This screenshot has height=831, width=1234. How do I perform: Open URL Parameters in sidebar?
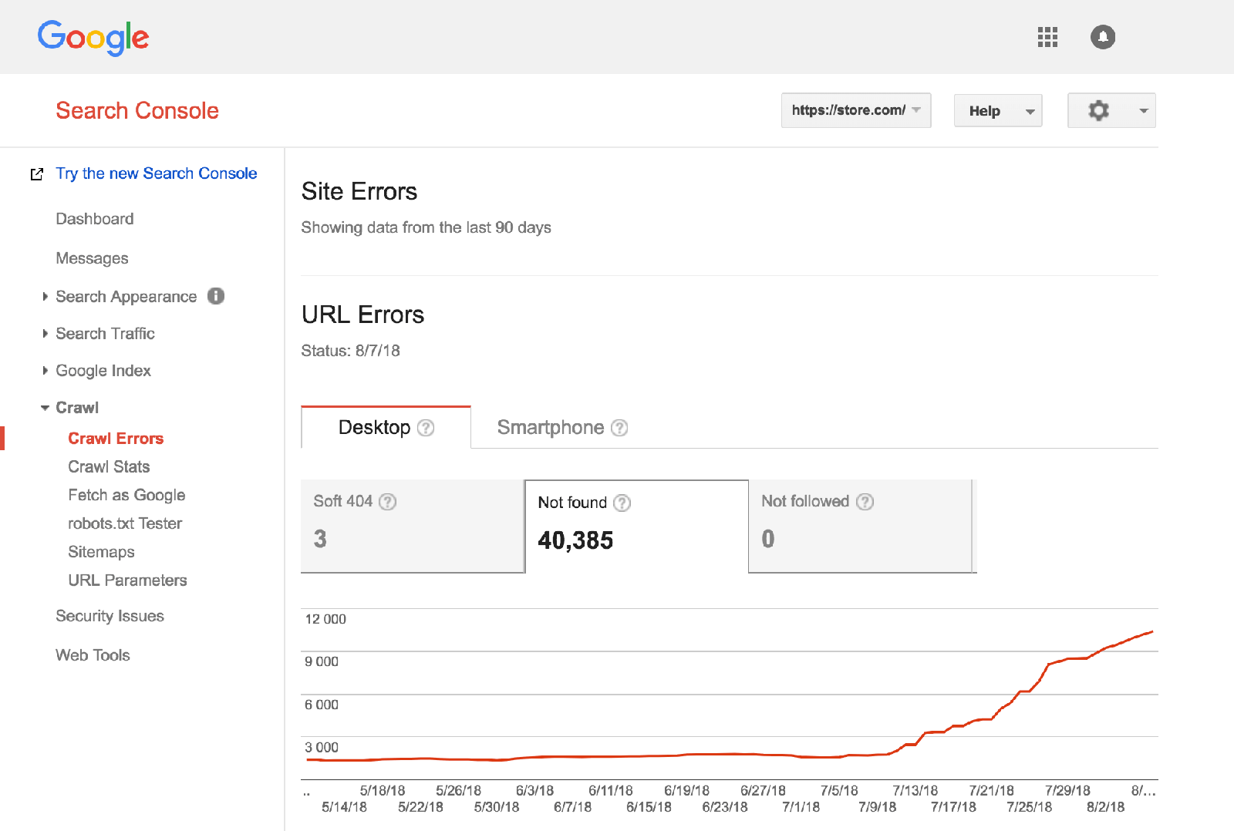click(x=127, y=580)
